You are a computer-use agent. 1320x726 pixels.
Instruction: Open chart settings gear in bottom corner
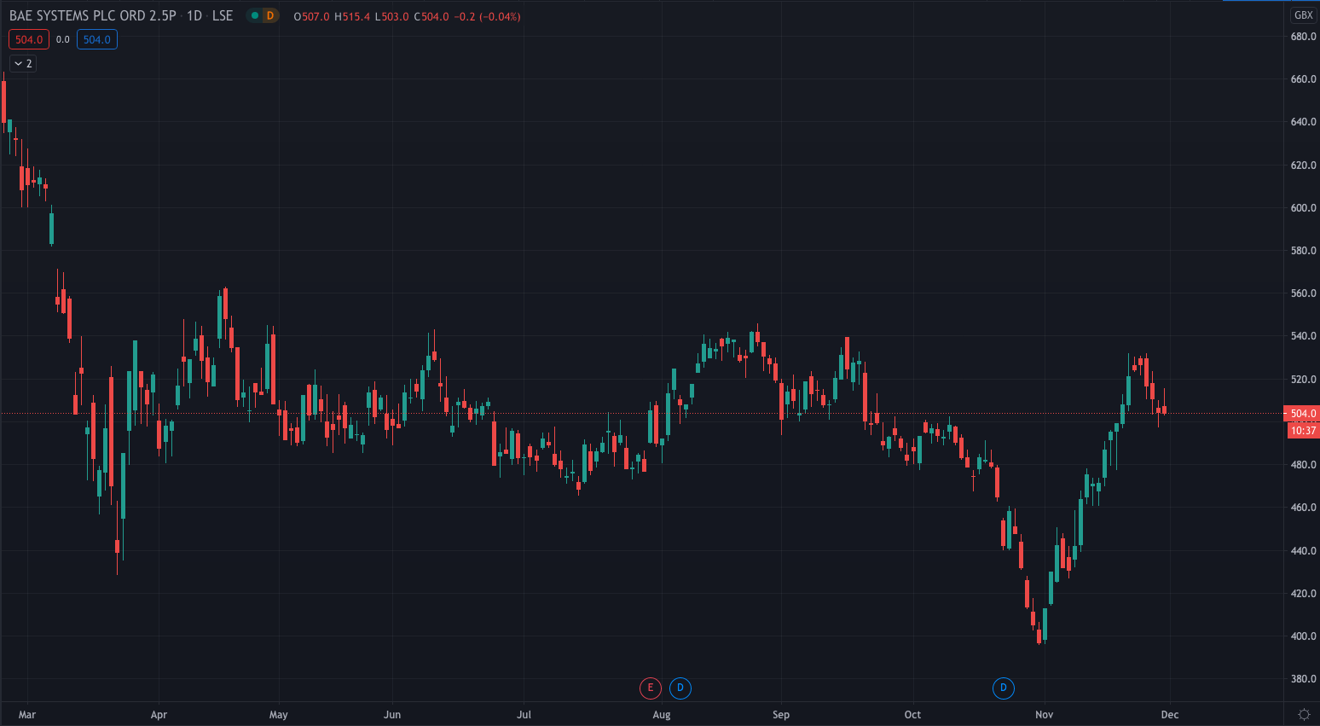(1303, 714)
